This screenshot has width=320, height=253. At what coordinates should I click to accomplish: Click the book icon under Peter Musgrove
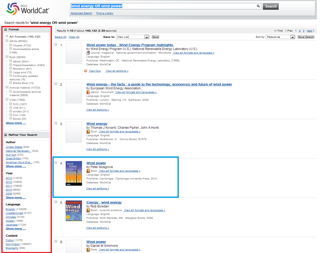pyautogui.click(x=88, y=171)
